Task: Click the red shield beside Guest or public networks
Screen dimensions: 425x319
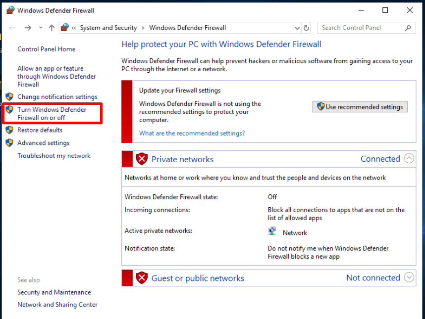Action: pos(142,278)
